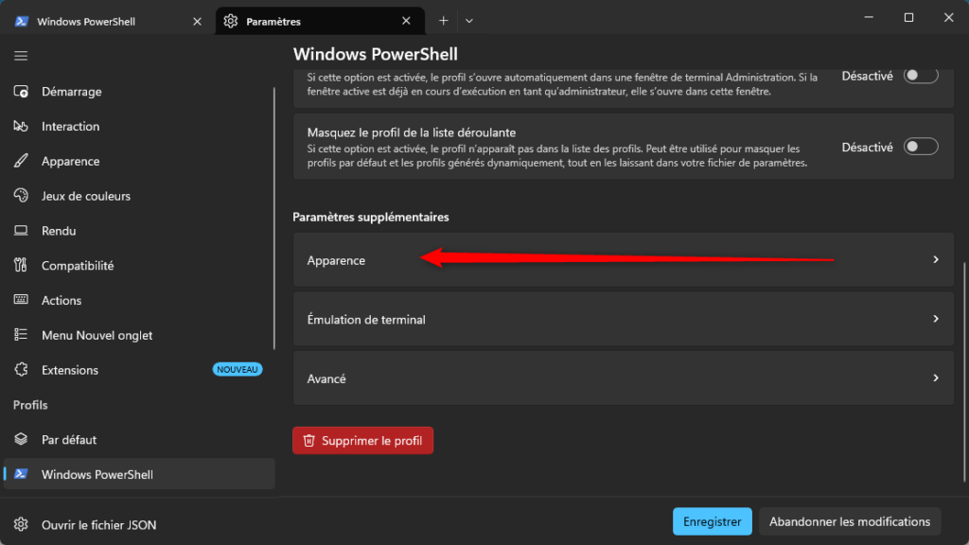Select the Jeux de couleurs palette icon

click(x=21, y=196)
